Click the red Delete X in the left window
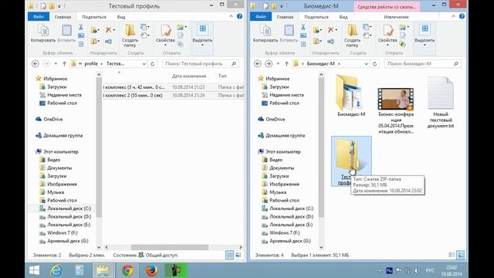The height and width of the screenshot is (278, 494). (x=110, y=30)
